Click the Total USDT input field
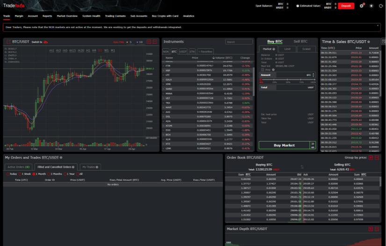The image size is (386, 246). point(287,88)
